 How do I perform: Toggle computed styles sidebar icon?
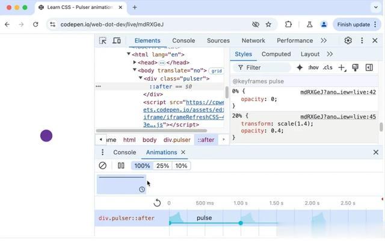click(x=369, y=67)
